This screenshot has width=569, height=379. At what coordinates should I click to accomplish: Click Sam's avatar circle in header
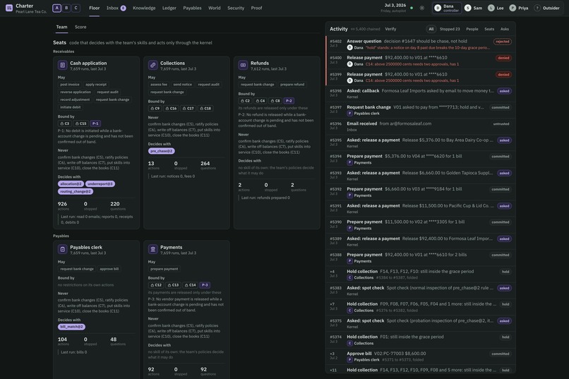point(468,8)
